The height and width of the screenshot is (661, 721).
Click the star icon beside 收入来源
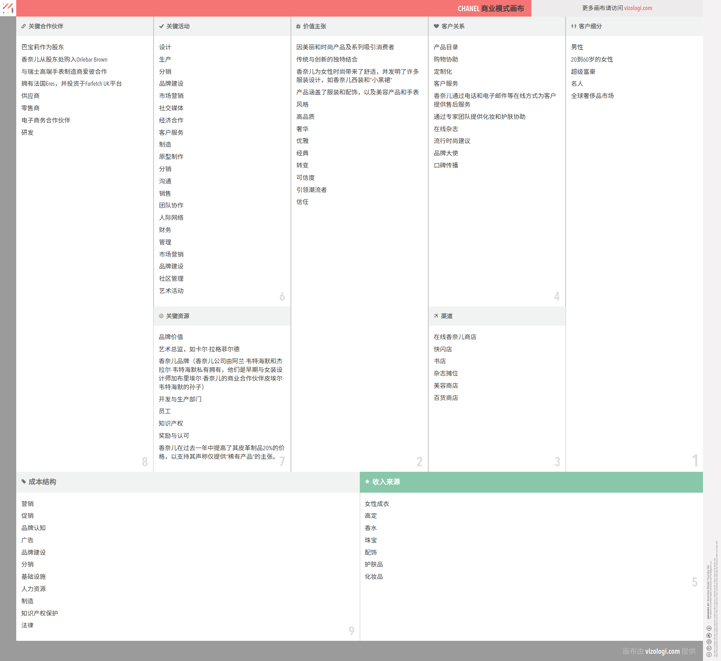(x=367, y=482)
